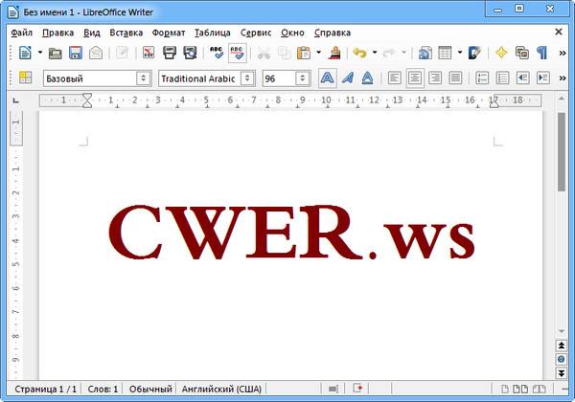Open the Сервис menu
This screenshot has height=402, width=575.
(x=256, y=33)
